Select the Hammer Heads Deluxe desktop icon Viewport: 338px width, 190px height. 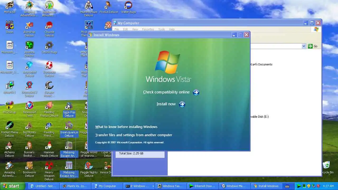point(49,149)
